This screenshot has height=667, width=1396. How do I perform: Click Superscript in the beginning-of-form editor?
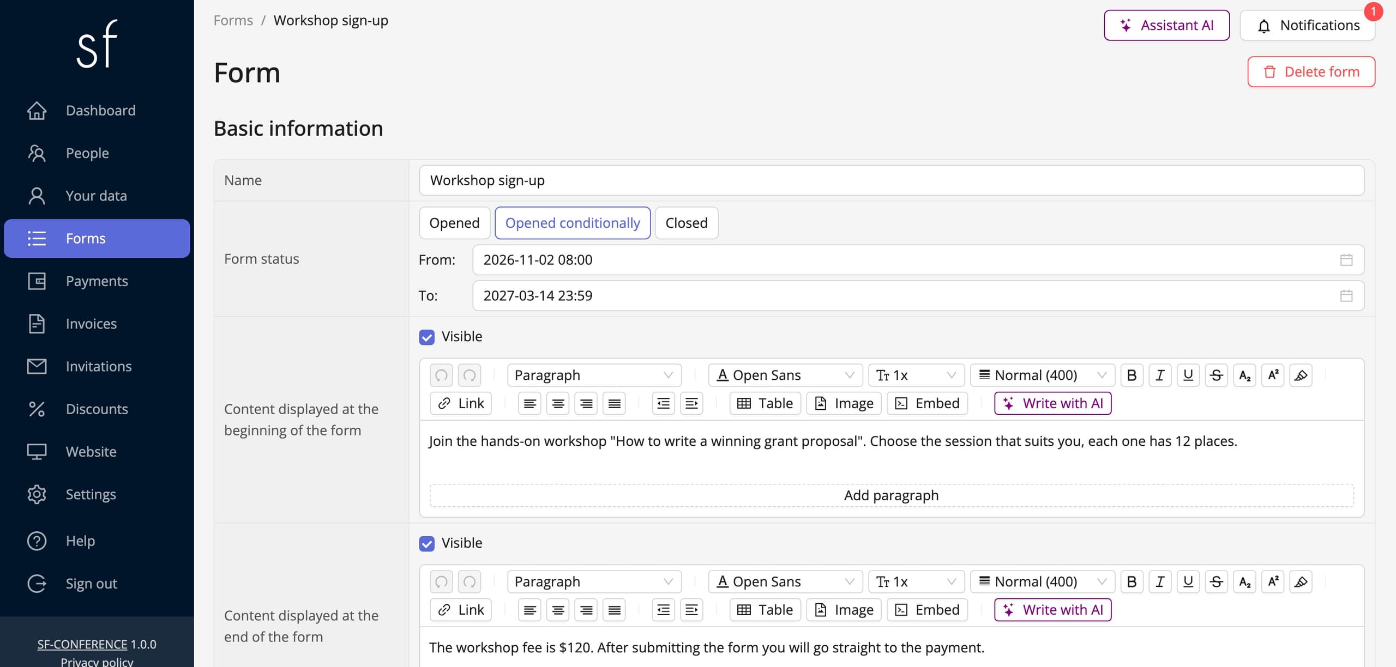[1273, 375]
